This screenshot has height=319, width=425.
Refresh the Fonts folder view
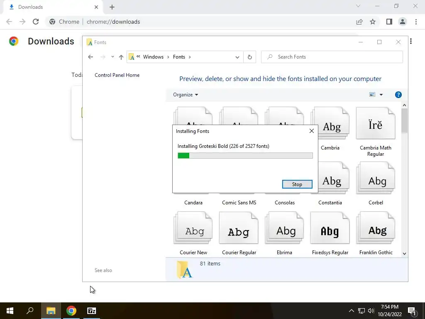tap(249, 57)
